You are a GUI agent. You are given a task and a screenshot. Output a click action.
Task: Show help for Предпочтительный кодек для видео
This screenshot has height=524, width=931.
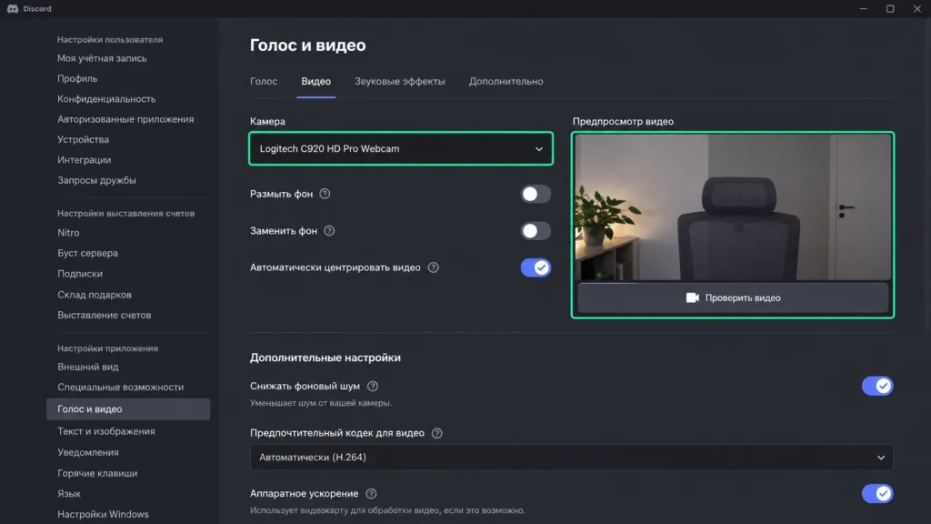point(437,433)
